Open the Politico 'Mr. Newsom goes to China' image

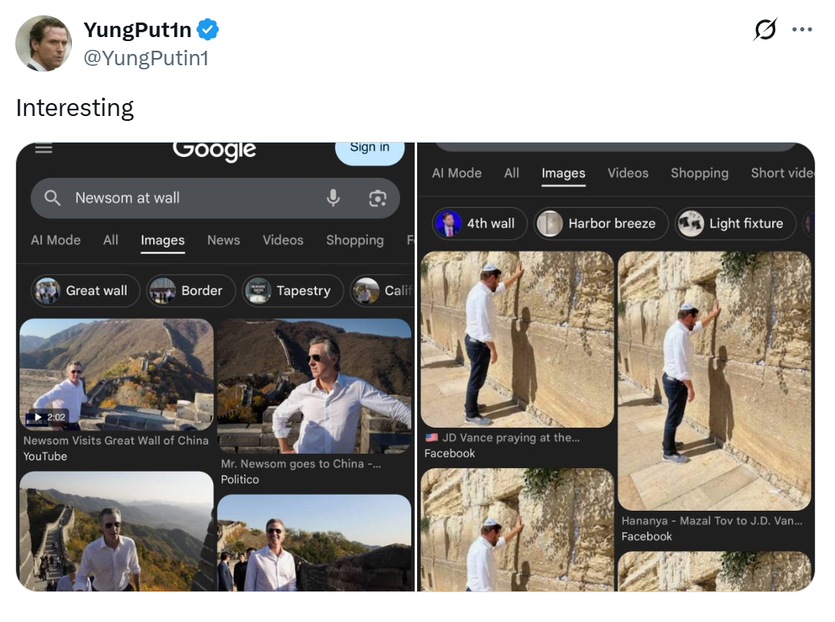pyautogui.click(x=314, y=386)
